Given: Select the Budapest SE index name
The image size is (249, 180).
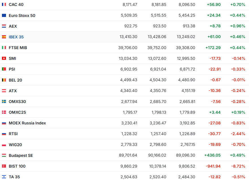Looking at the screenshot, I should [x=21, y=155].
